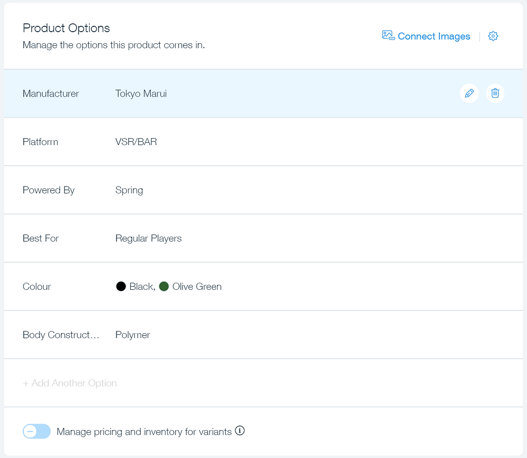This screenshot has height=458, width=527.
Task: Select the Platform VSR/BAR row
Action: click(x=263, y=142)
